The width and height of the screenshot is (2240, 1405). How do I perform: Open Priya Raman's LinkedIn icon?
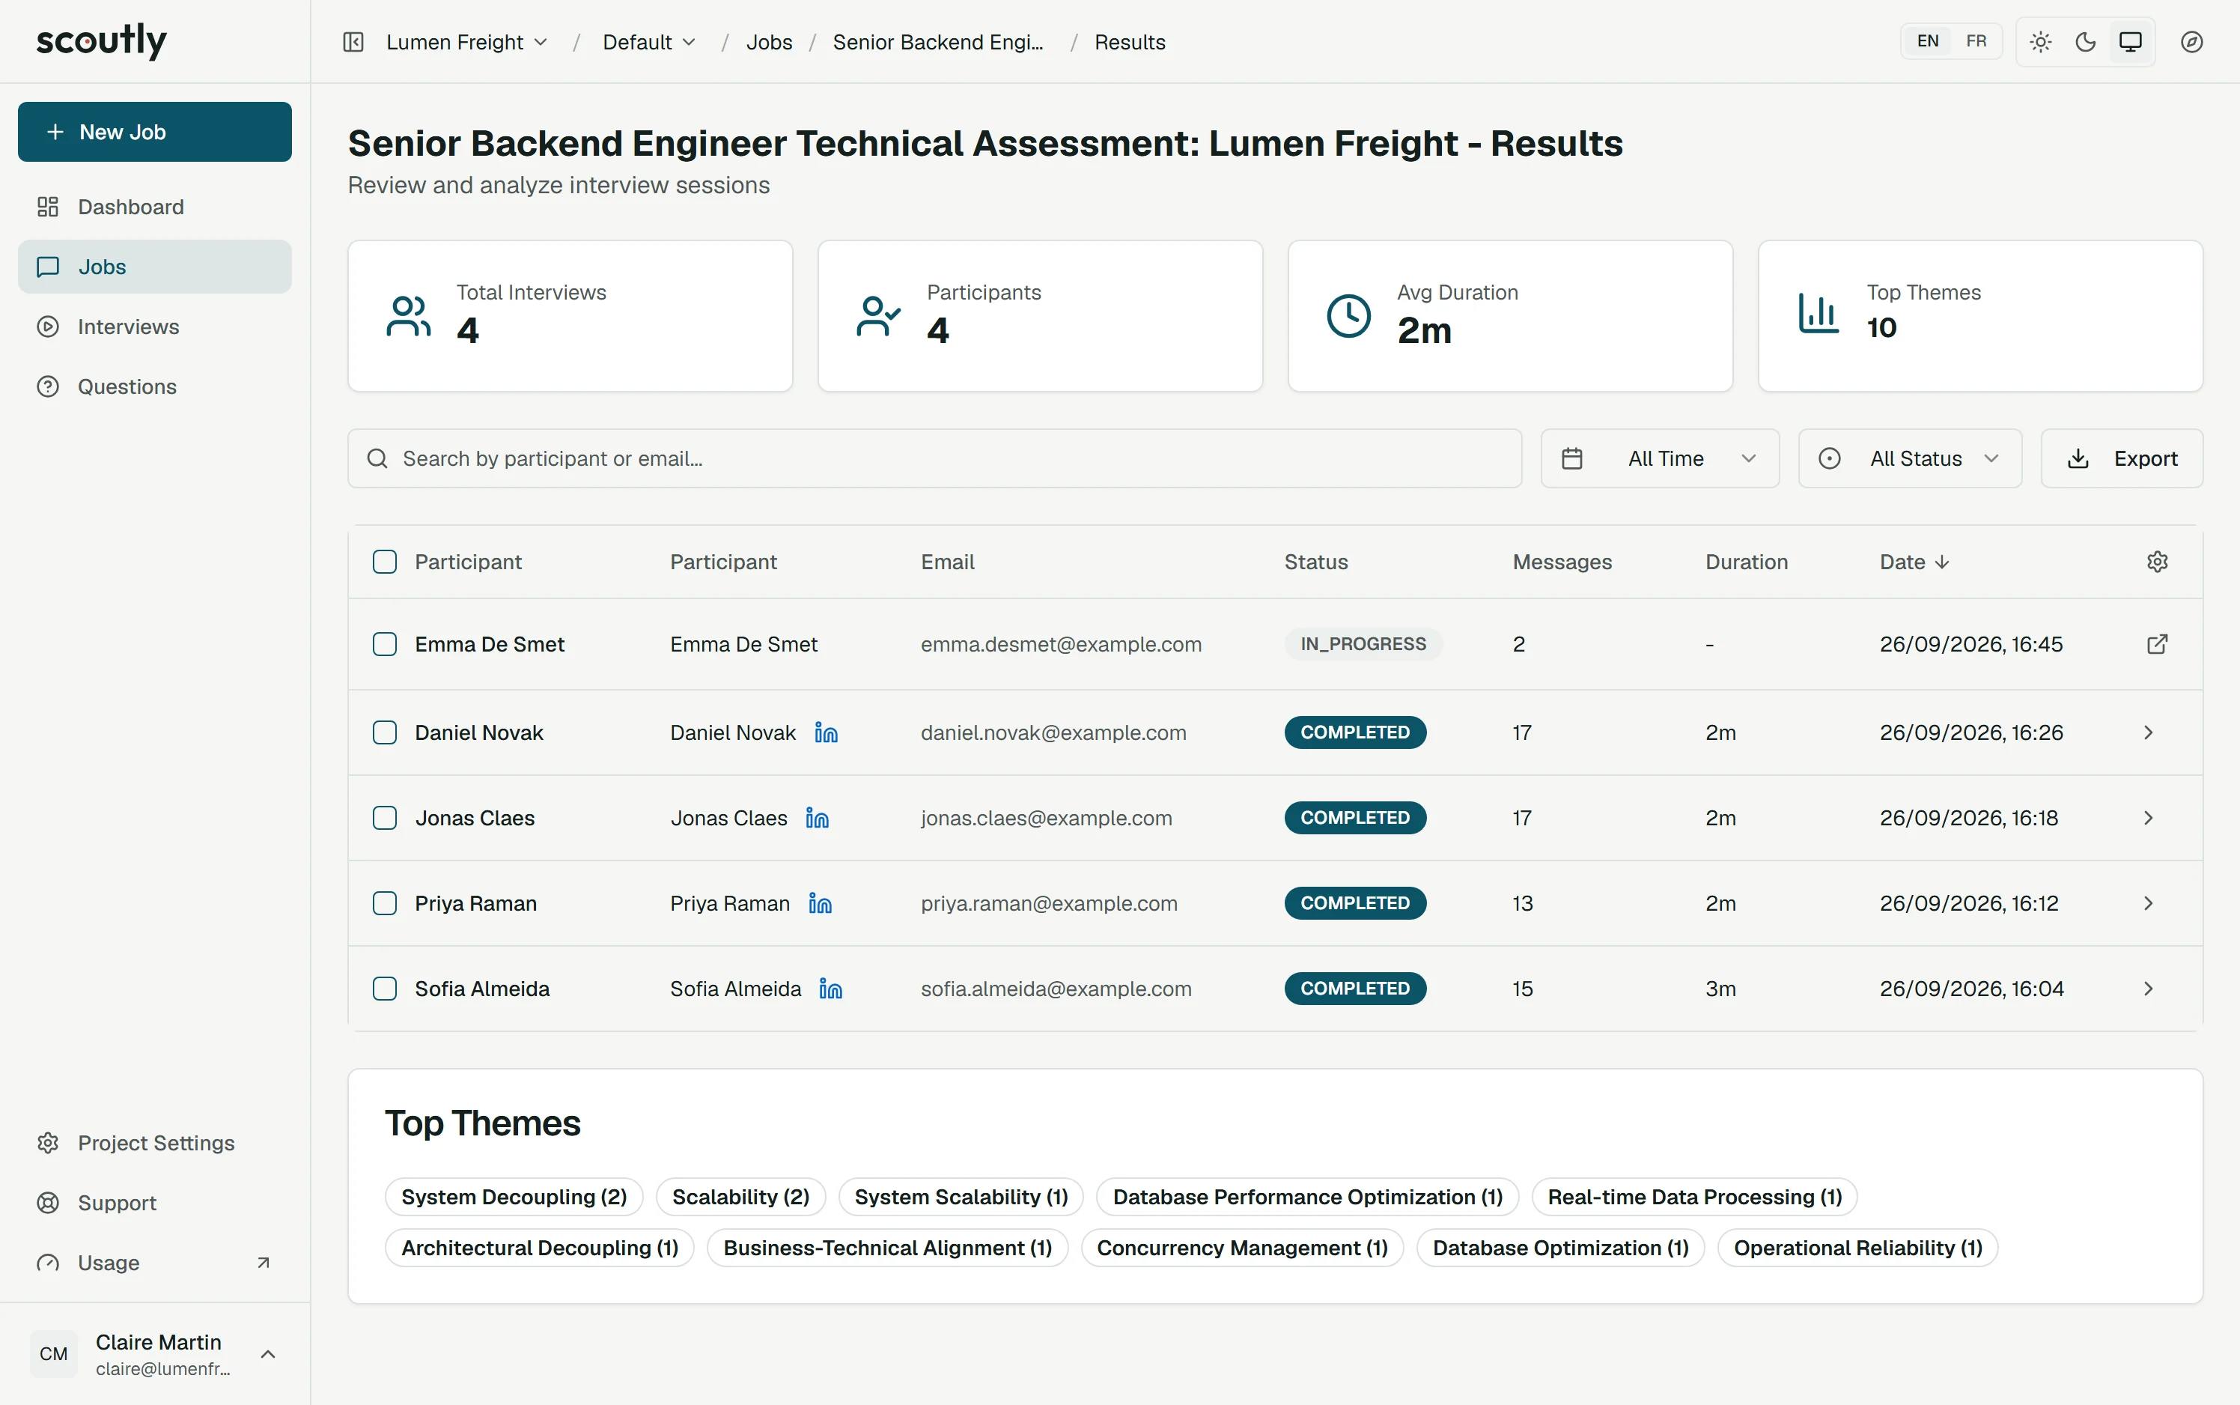820,903
